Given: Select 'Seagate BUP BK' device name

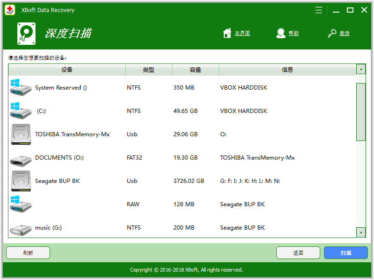Looking at the screenshot, I should point(57,181).
